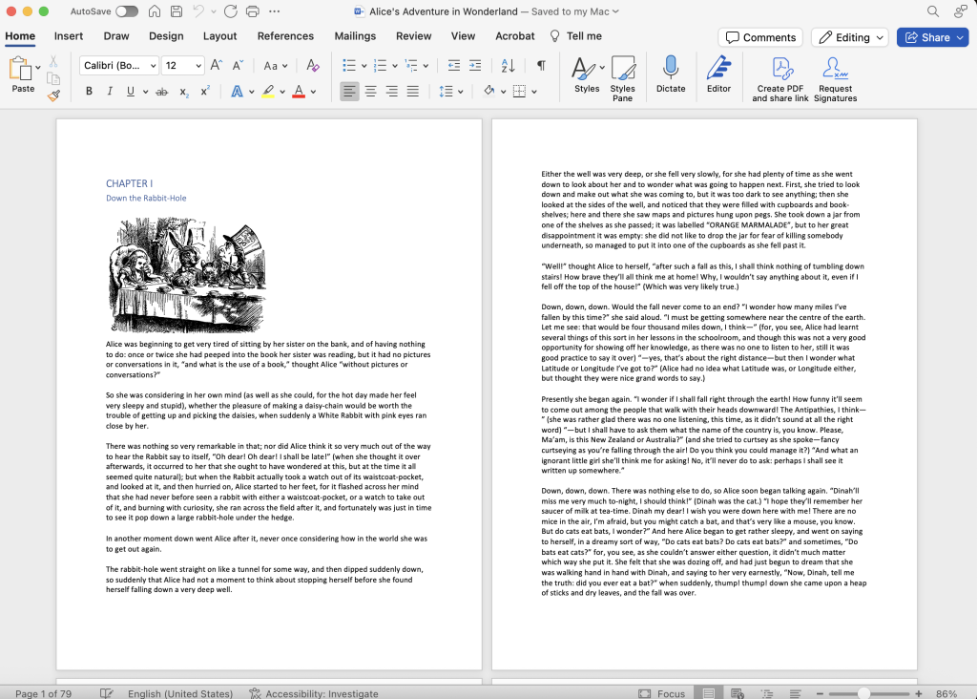Open the Dictate microphone tool

tap(671, 74)
